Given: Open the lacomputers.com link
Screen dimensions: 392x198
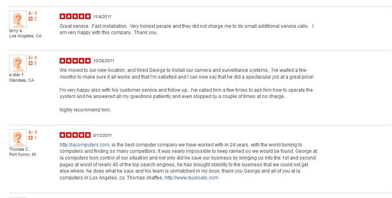Looking at the screenshot, I should [84, 145].
